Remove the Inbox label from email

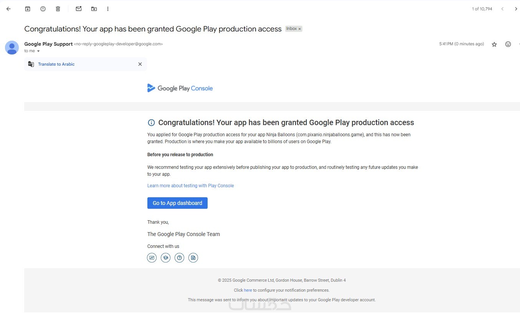pos(300,29)
